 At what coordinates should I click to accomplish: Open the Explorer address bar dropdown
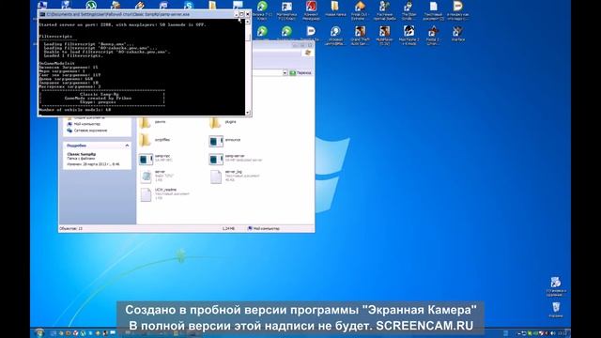pos(285,73)
